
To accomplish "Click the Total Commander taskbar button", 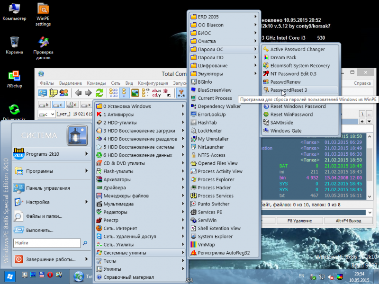I will pos(82,276).
